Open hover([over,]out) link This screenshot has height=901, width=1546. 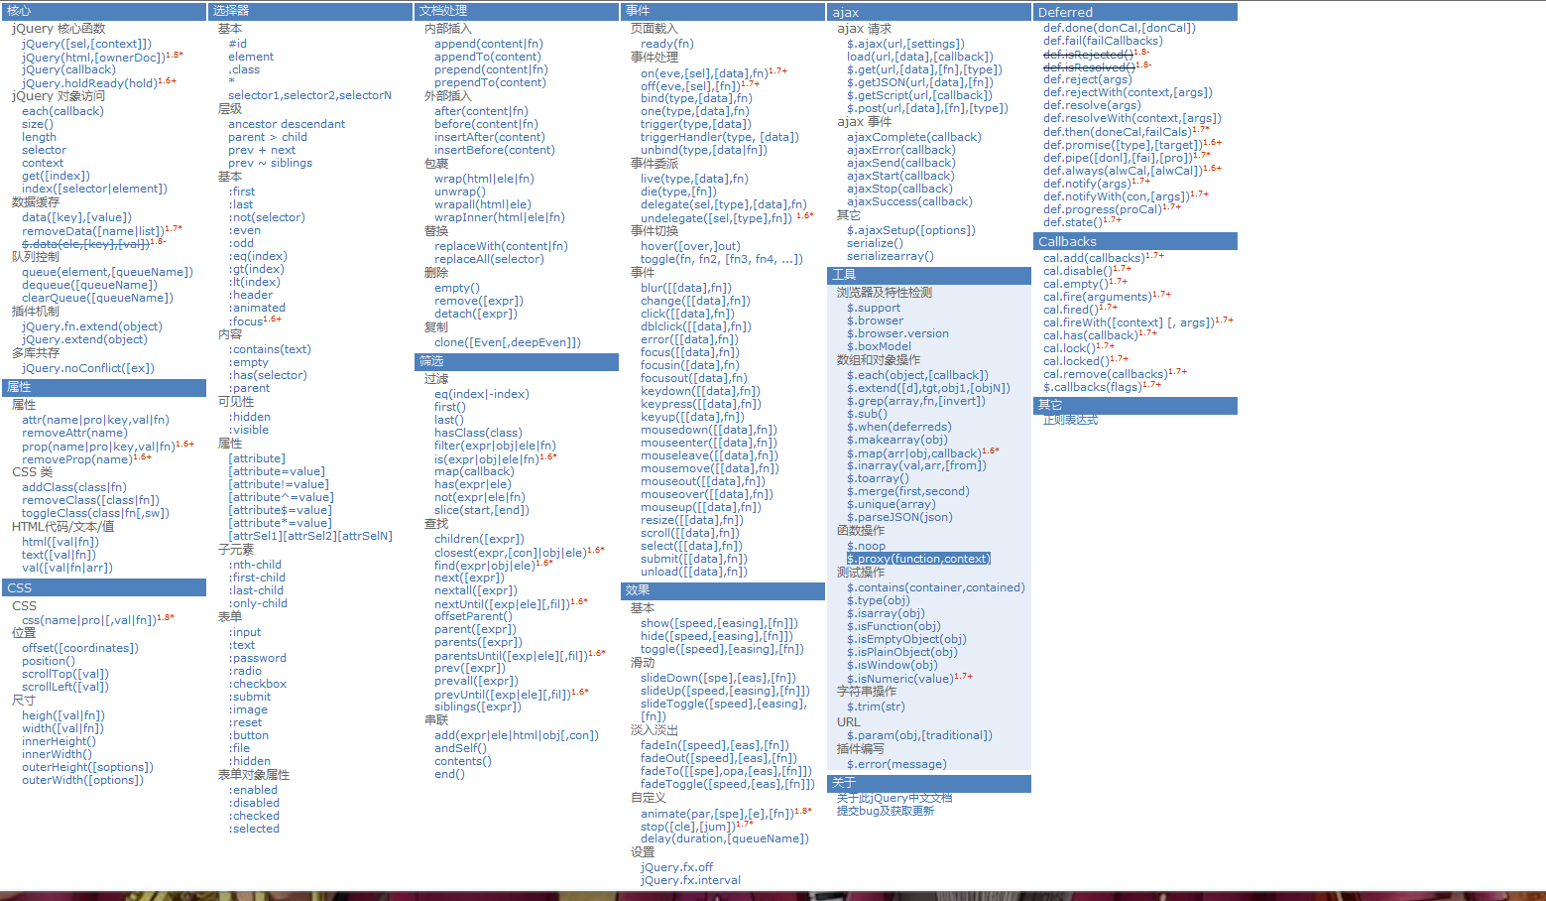click(690, 246)
